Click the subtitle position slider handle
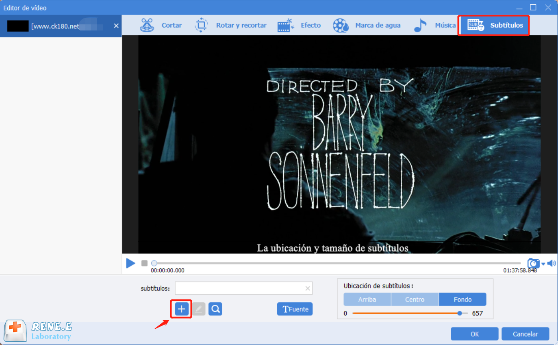Image resolution: width=558 pixels, height=345 pixels. (460, 313)
